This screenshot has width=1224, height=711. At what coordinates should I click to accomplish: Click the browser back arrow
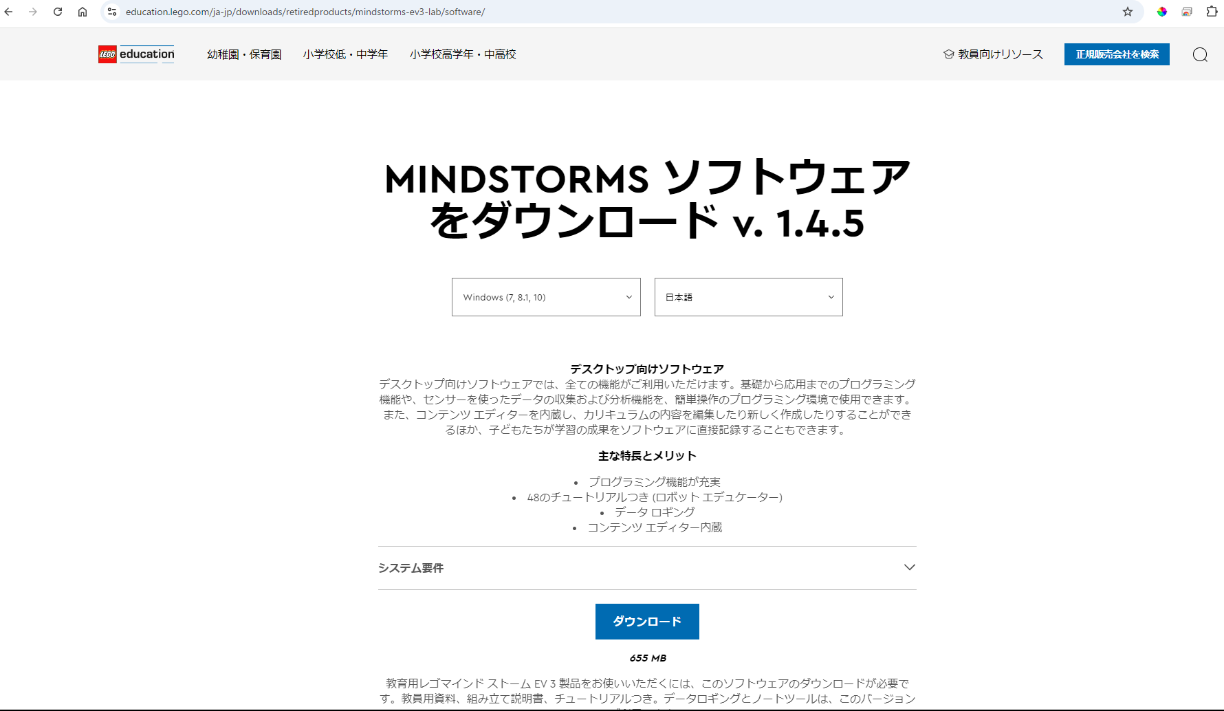(9, 12)
